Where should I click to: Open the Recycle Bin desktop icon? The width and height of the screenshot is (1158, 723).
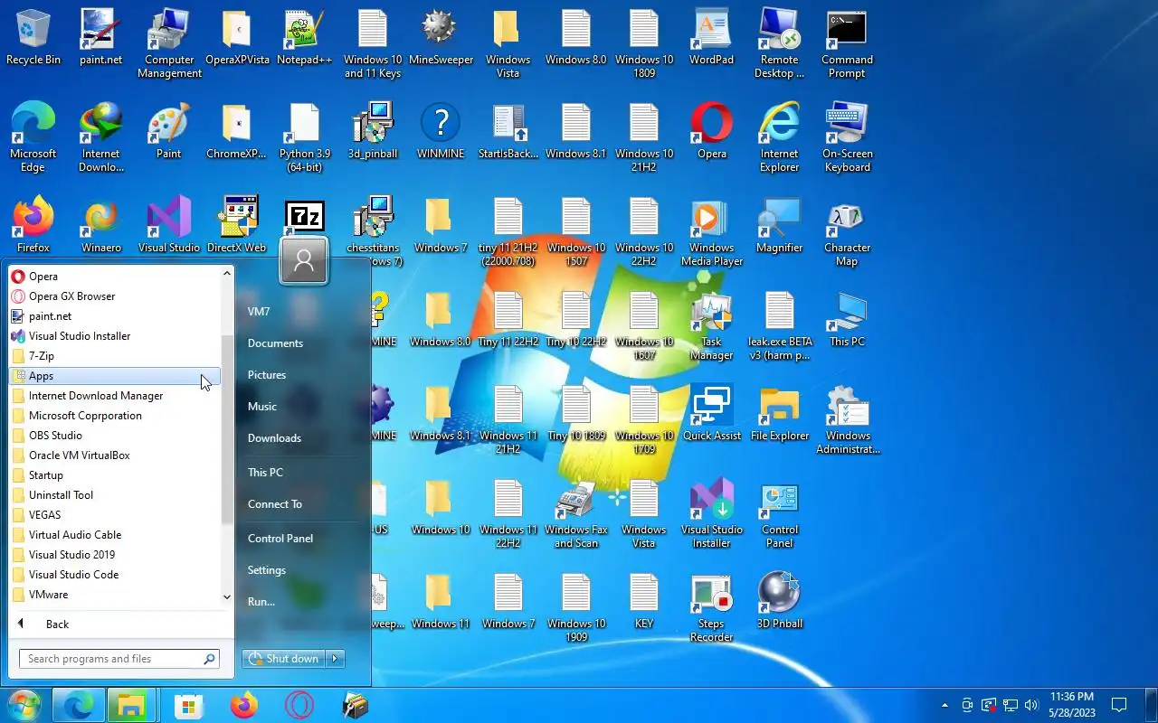[x=33, y=37]
